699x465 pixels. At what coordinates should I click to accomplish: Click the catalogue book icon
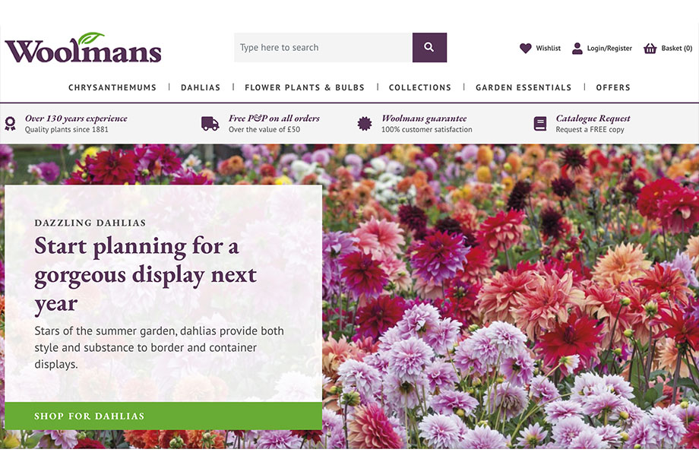540,124
